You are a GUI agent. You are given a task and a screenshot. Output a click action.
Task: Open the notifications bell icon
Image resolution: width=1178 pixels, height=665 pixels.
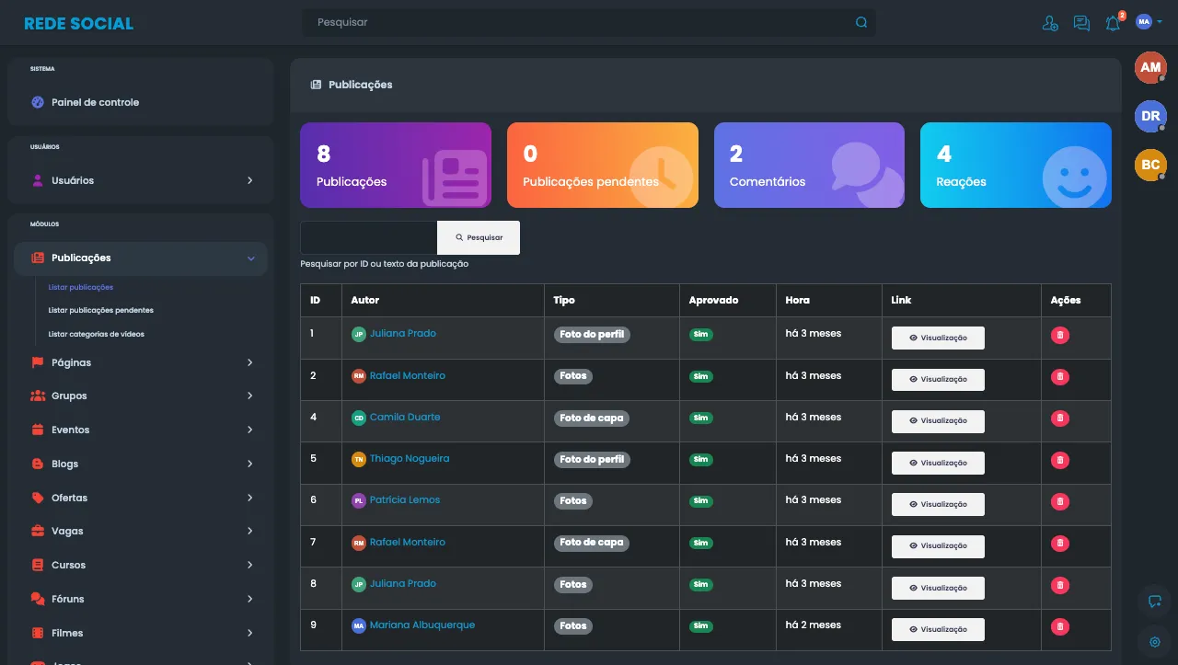tap(1113, 23)
